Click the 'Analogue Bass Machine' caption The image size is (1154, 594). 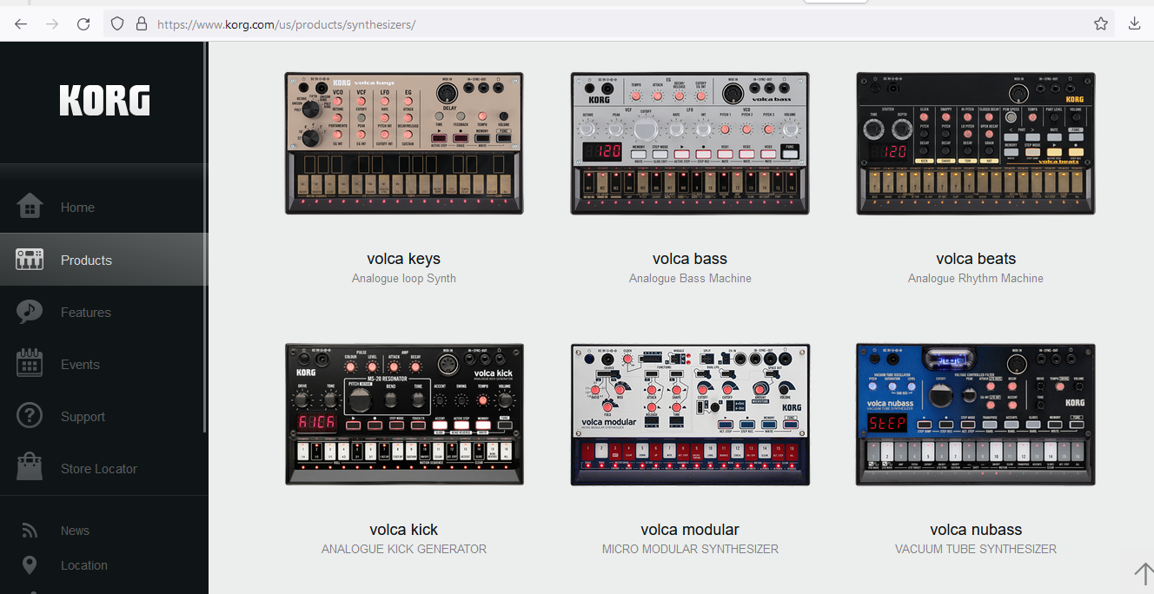[x=690, y=279]
